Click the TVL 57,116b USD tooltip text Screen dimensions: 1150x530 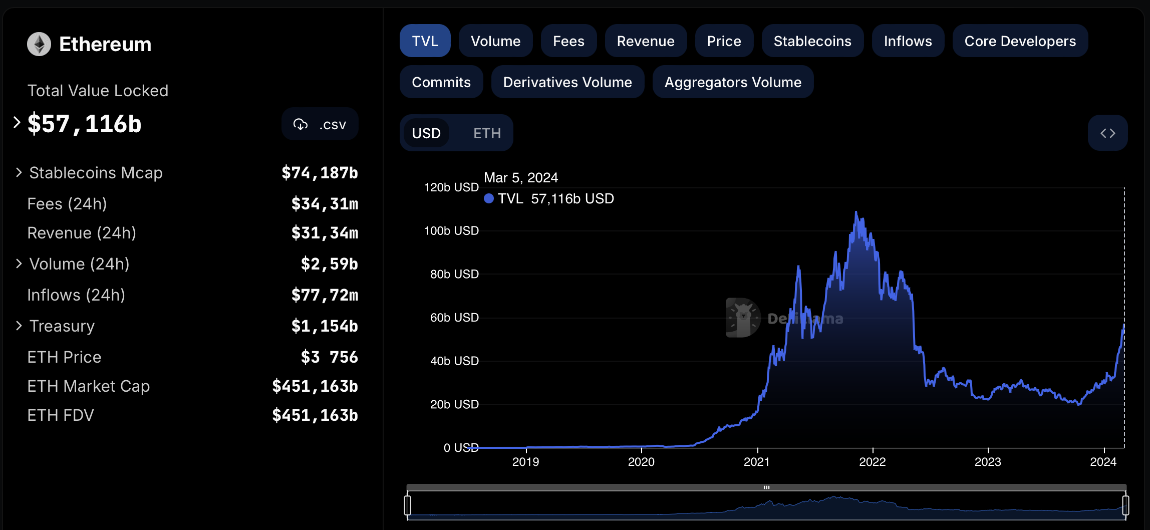coord(556,199)
